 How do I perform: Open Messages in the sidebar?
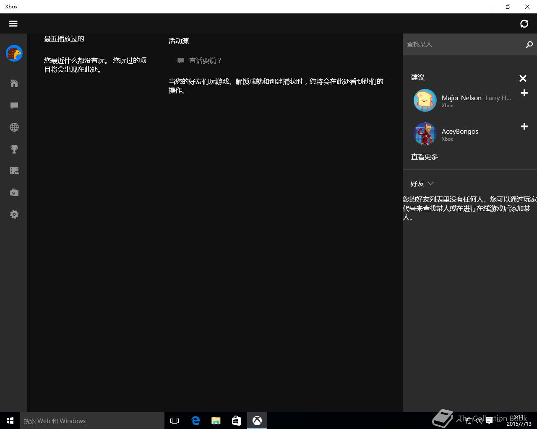[x=14, y=106]
